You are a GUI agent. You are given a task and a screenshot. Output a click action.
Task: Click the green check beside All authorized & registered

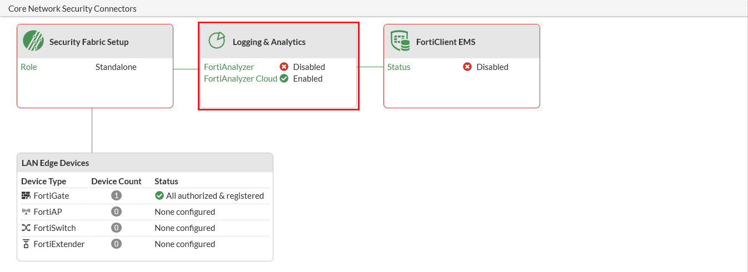[x=159, y=196]
